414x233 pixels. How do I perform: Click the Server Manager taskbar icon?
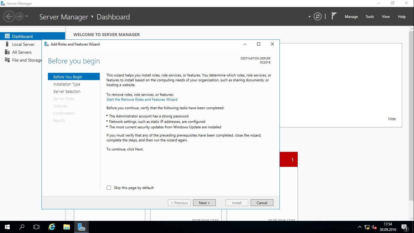(x=81, y=227)
